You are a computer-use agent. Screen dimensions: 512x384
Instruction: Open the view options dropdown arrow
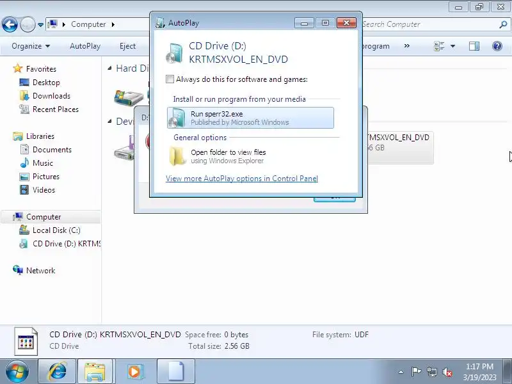[x=452, y=46]
